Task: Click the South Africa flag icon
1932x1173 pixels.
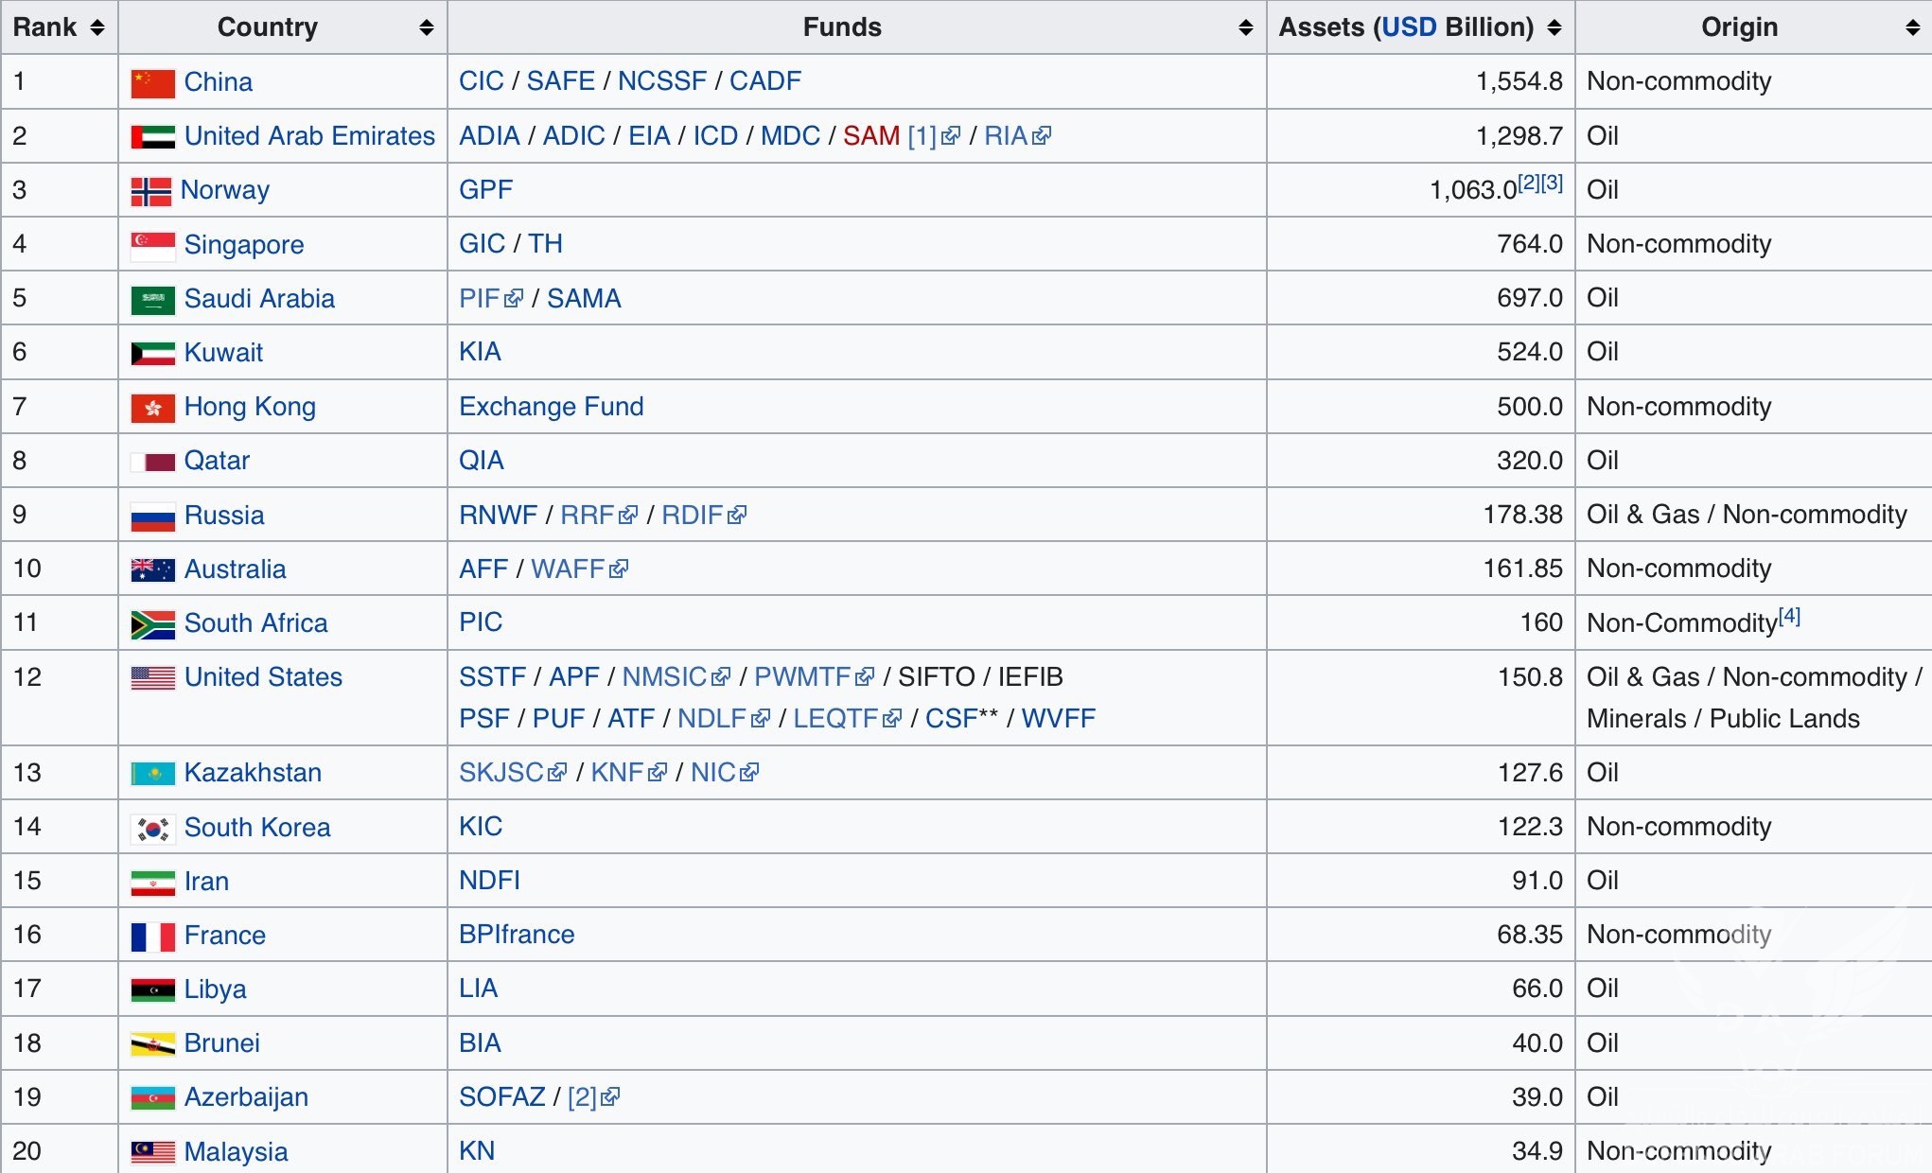Action: point(152,624)
